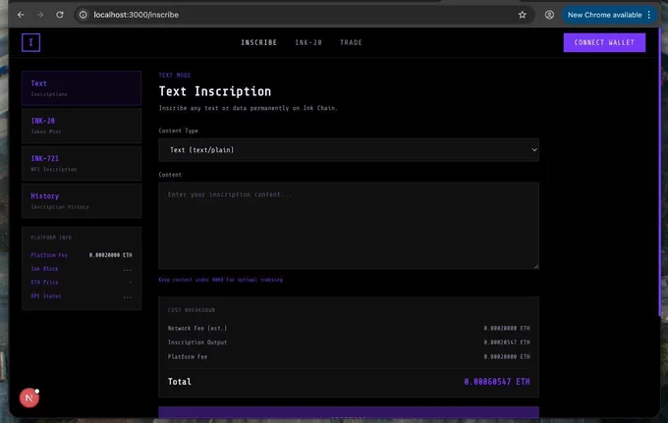Grab the textarea resize handle corner
The height and width of the screenshot is (423, 668).
click(x=536, y=266)
